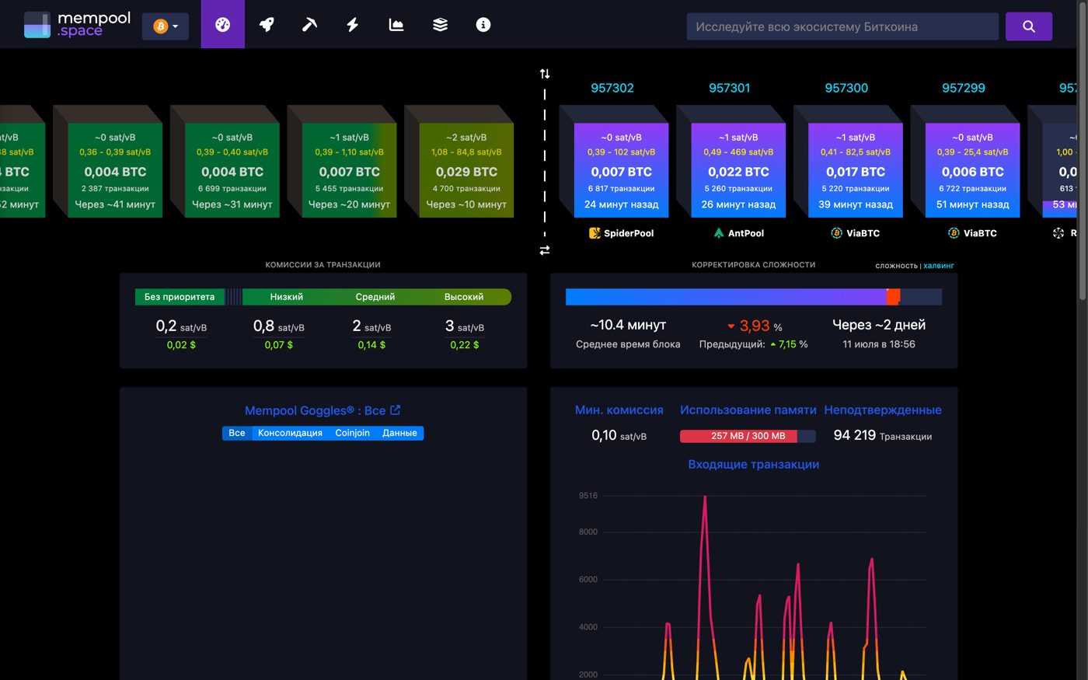The height and width of the screenshot is (680, 1088).
Task: Focus the Bitcoin ecosystem search field
Action: 842,26
